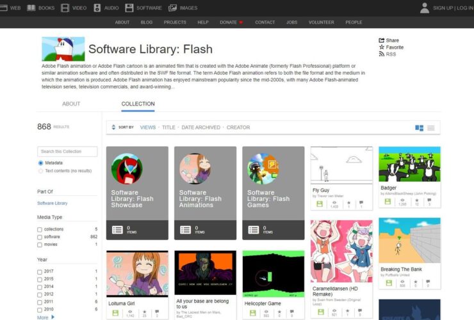474x320 pixels.
Task: Open the Badger thumbnail
Action: click(x=409, y=164)
